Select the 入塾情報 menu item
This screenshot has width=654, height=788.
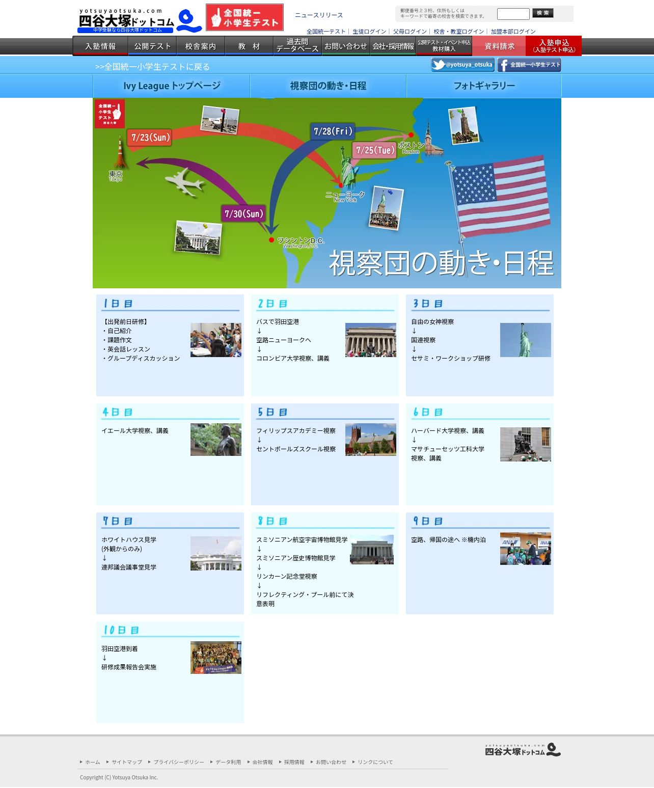point(100,46)
